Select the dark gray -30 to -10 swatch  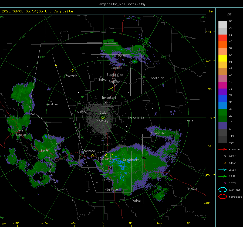222,139
